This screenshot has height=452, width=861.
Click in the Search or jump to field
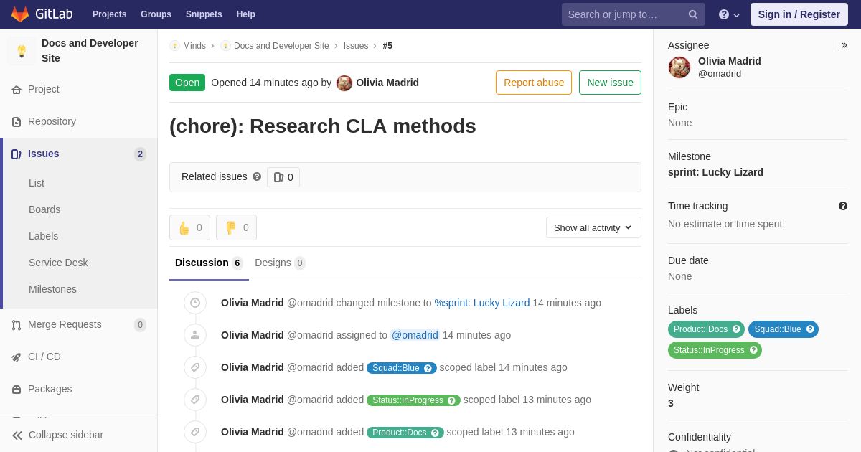click(x=626, y=14)
